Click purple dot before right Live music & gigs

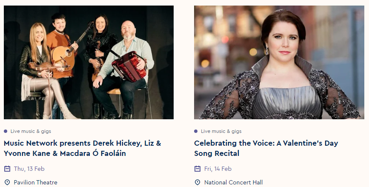pyautogui.click(x=196, y=131)
